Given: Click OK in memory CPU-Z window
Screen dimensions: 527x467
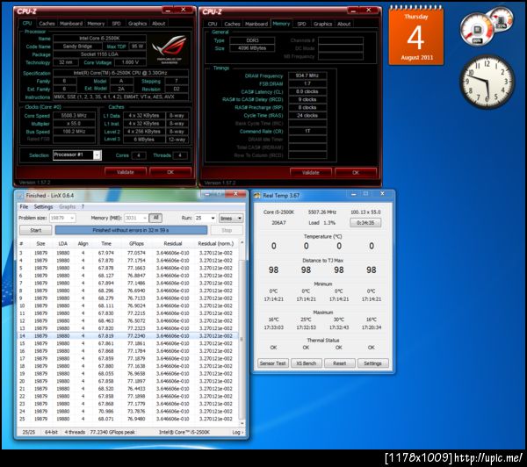Looking at the screenshot, I should click(356, 173).
